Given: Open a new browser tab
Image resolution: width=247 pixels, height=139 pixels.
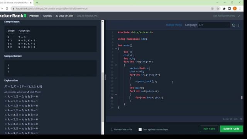Looking at the screenshot, I should click(37, 3).
